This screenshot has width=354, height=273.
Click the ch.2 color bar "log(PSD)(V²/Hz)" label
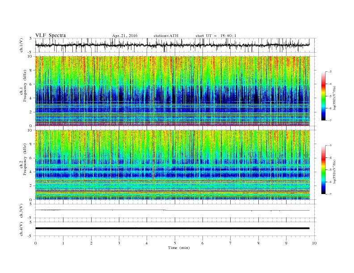pyautogui.click(x=334, y=171)
